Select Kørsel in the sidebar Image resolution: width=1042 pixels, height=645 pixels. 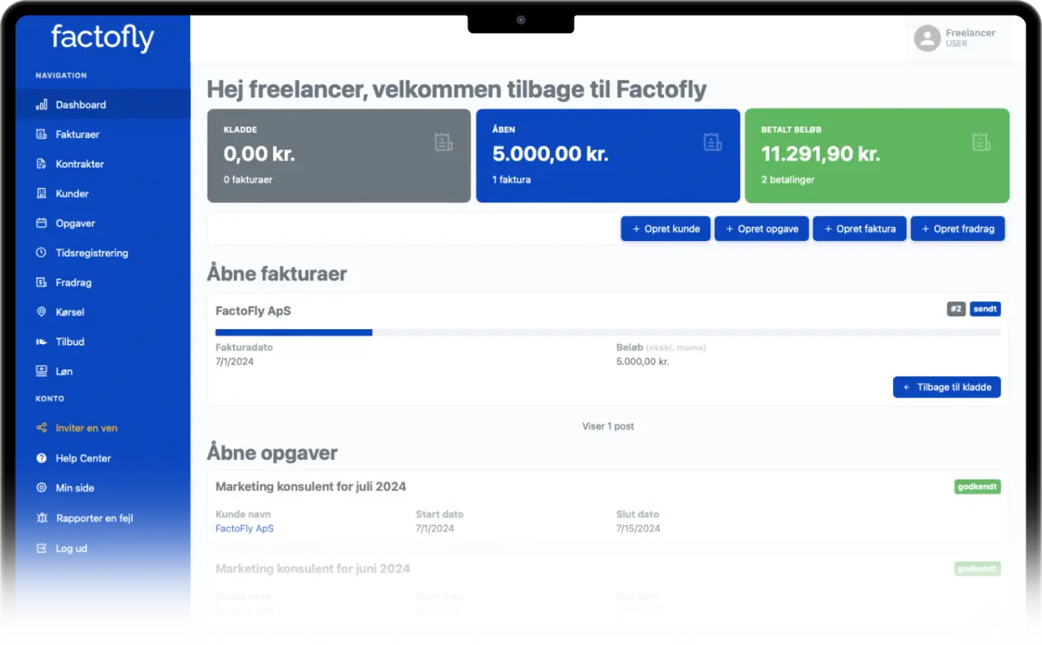[x=103, y=312]
